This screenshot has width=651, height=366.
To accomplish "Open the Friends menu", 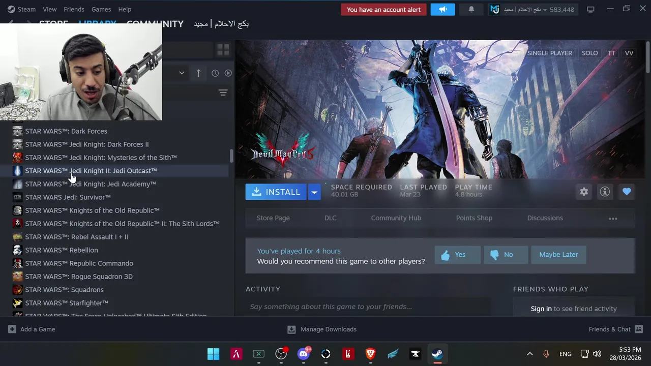I will click(74, 9).
